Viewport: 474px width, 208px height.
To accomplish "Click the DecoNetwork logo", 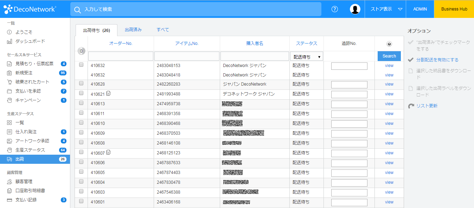I will click(30, 9).
